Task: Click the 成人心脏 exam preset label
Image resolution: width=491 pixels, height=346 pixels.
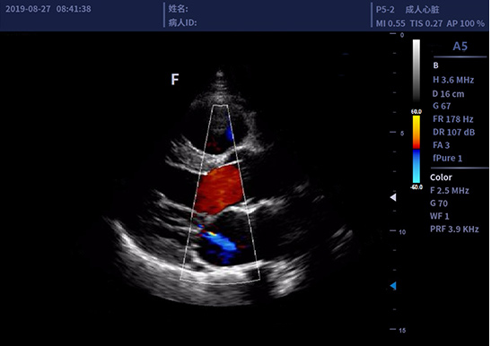Action: (422, 10)
